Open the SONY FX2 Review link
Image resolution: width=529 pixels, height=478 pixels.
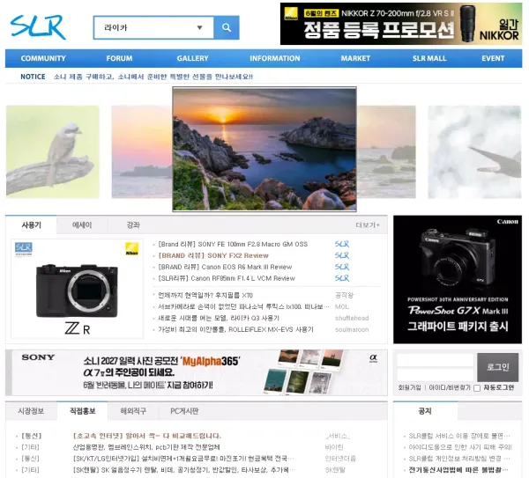click(213, 255)
